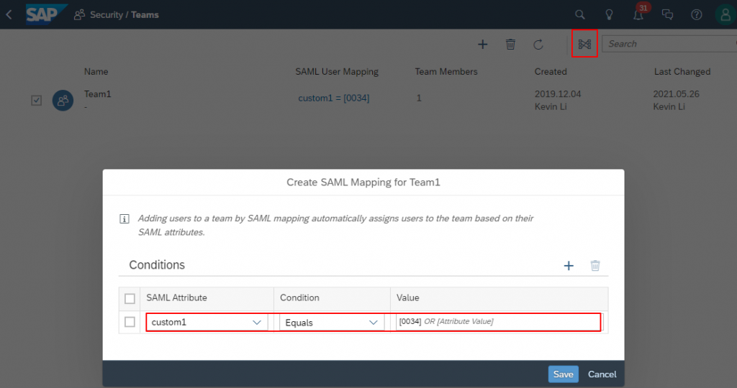Click the lightbulb icon in header
This screenshot has height=388, width=737.
[609, 14]
